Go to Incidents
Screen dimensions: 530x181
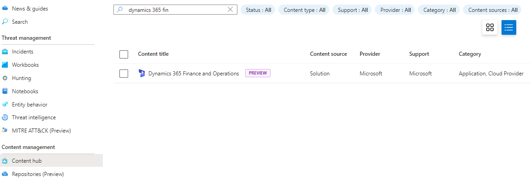pyautogui.click(x=23, y=52)
